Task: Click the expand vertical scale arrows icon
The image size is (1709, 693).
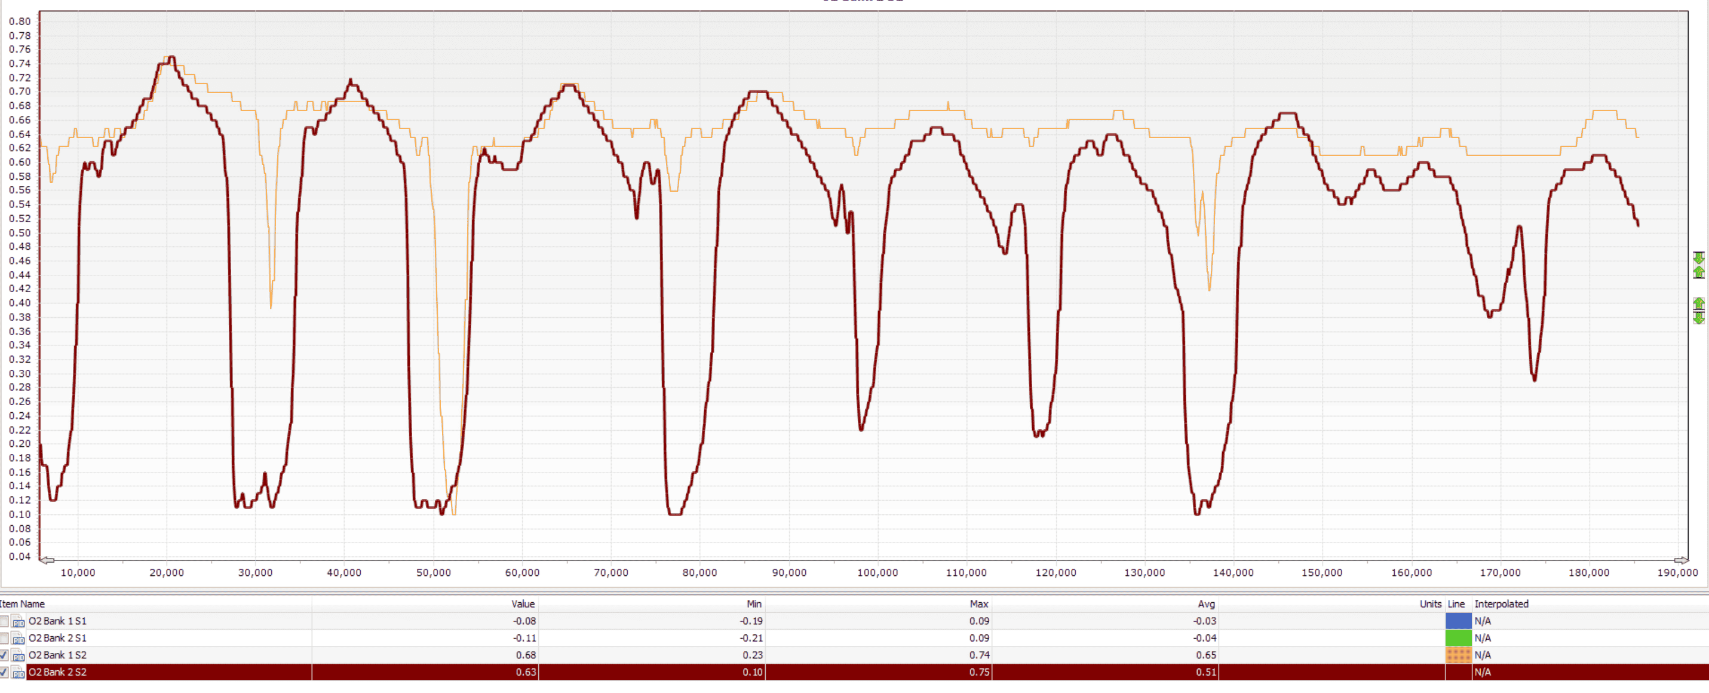Action: 1698,311
